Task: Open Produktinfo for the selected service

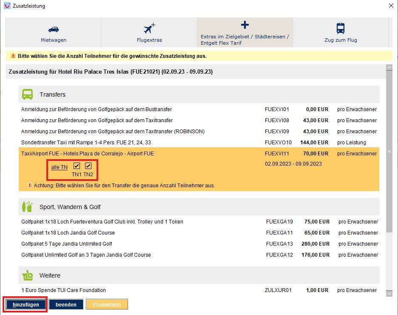Action: [x=107, y=304]
